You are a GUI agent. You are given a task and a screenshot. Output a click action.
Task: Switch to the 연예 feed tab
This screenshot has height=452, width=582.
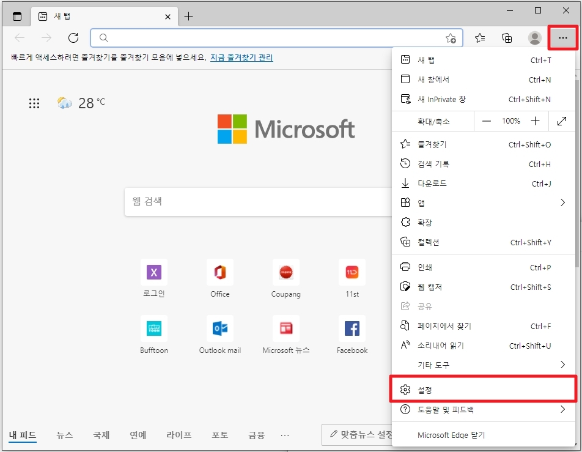click(138, 435)
